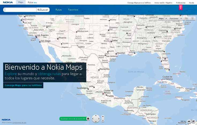Click the round scale-bar toggle icon at bottom right
This screenshot has width=197, height=125.
tap(189, 122)
